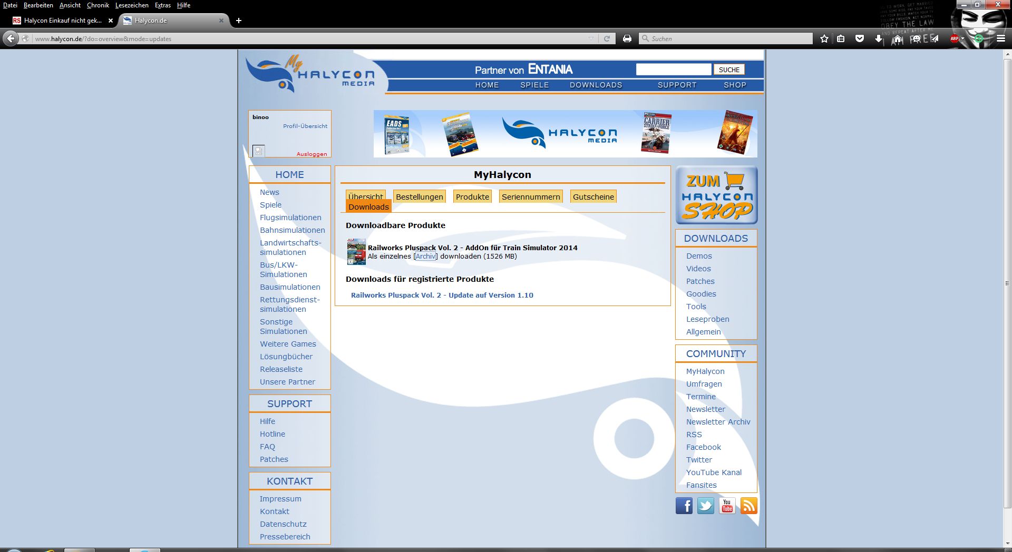The image size is (1012, 552).
Task: Bookmark this page with the star icon
Action: (824, 38)
